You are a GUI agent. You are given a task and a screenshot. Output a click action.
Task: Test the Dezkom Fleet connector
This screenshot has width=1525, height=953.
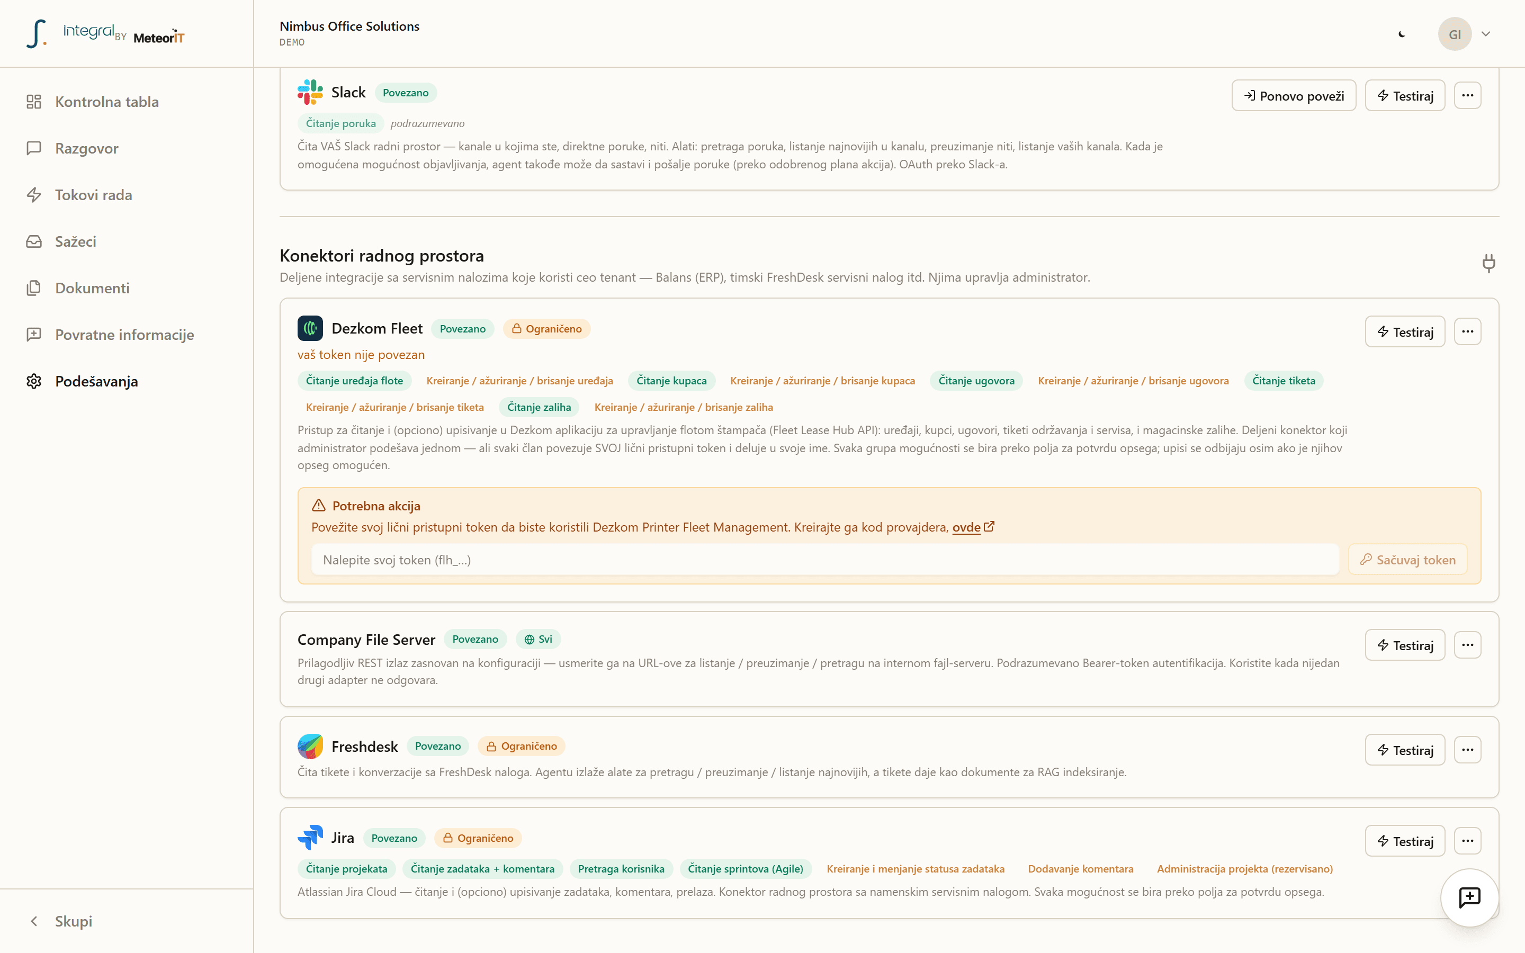pyautogui.click(x=1405, y=331)
